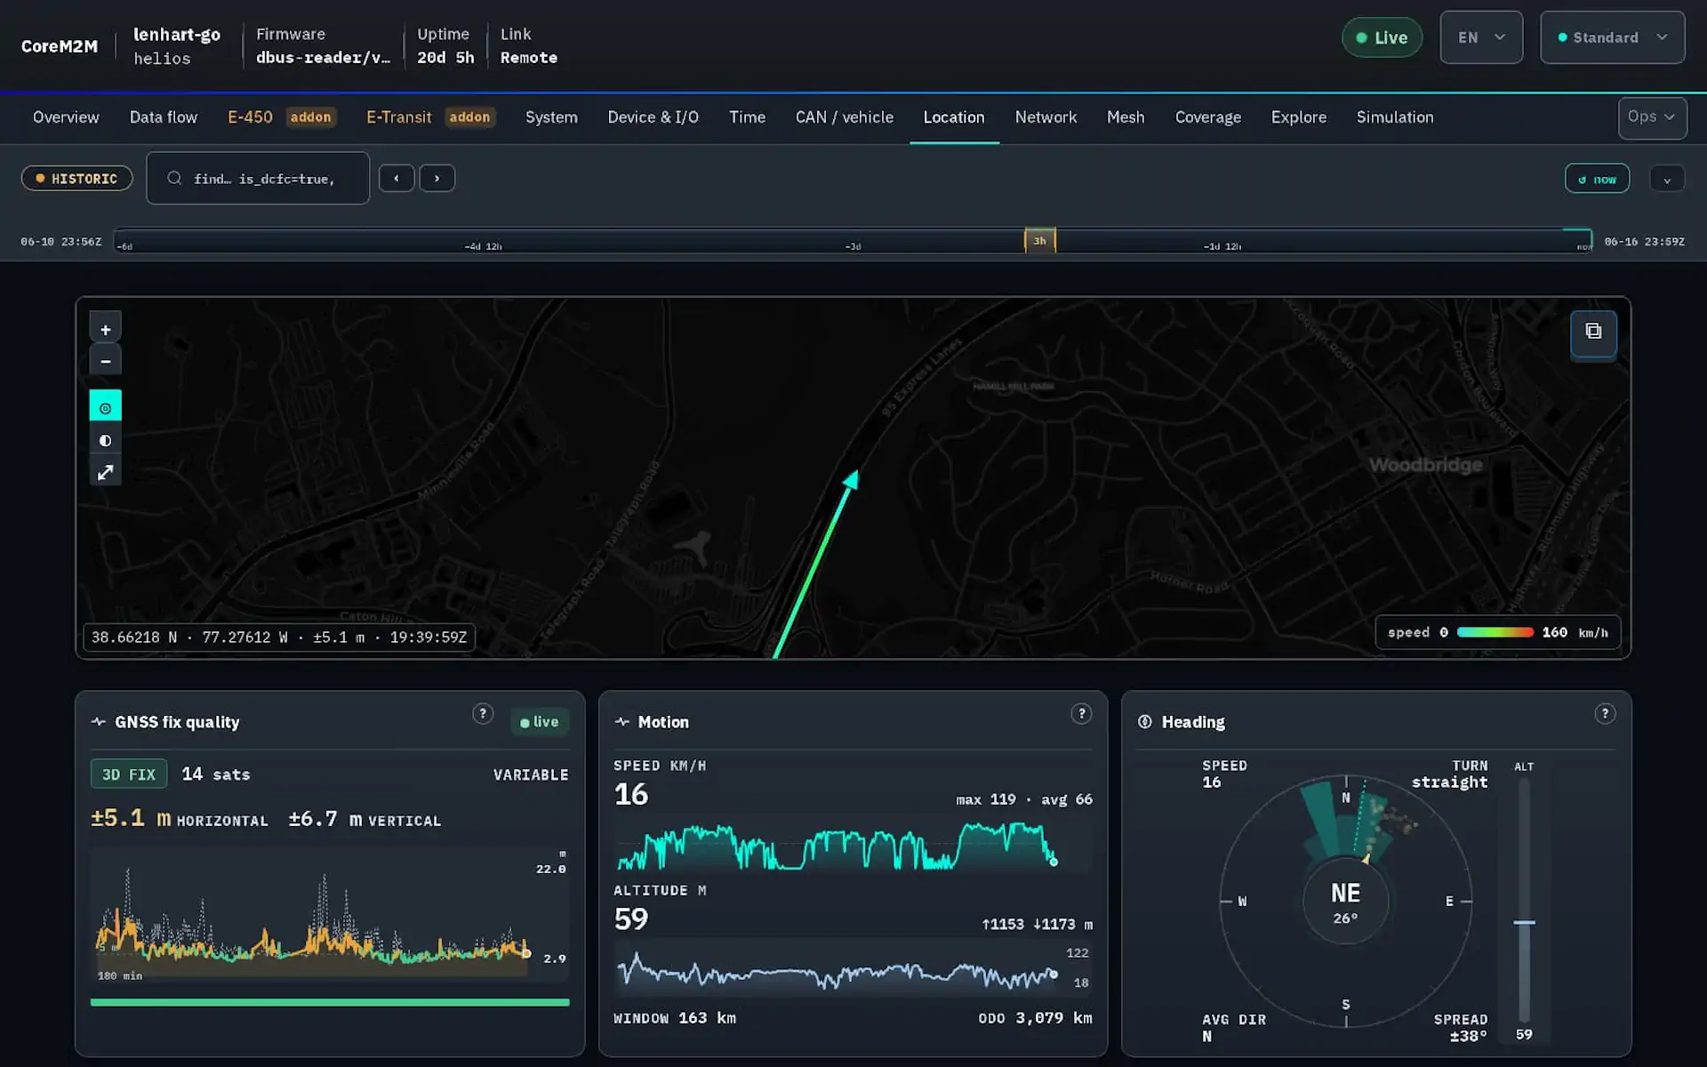Screen dimensions: 1707x1067
Task: Click map coordinates readout
Action: pyautogui.click(x=279, y=638)
